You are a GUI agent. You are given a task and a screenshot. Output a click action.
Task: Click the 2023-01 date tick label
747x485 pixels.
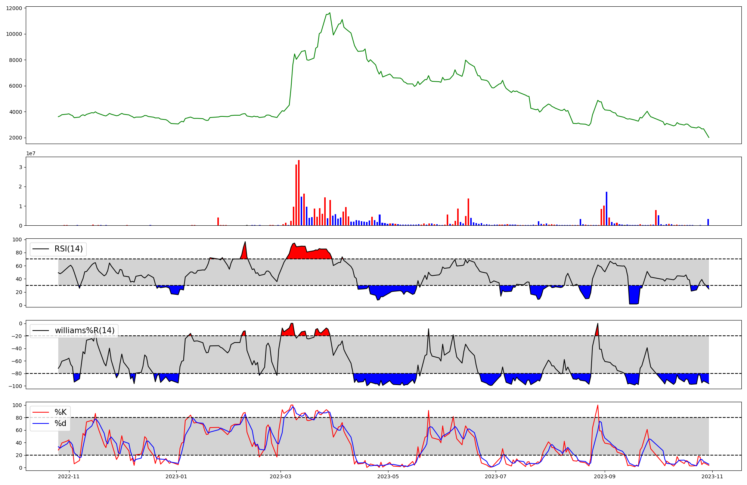coord(176,476)
